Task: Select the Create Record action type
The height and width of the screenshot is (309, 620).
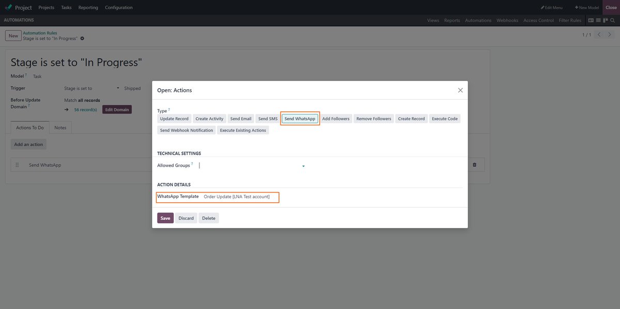Action: (x=411, y=119)
